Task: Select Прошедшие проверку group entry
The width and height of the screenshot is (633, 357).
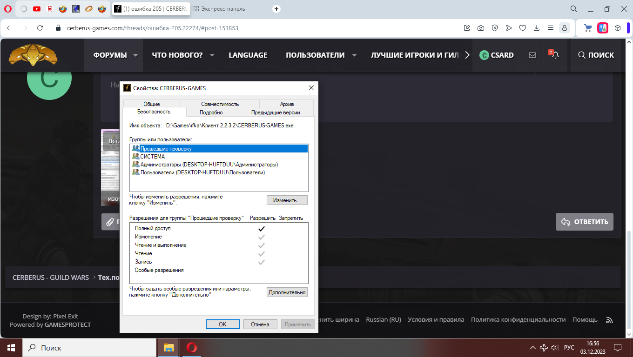Action: click(219, 149)
